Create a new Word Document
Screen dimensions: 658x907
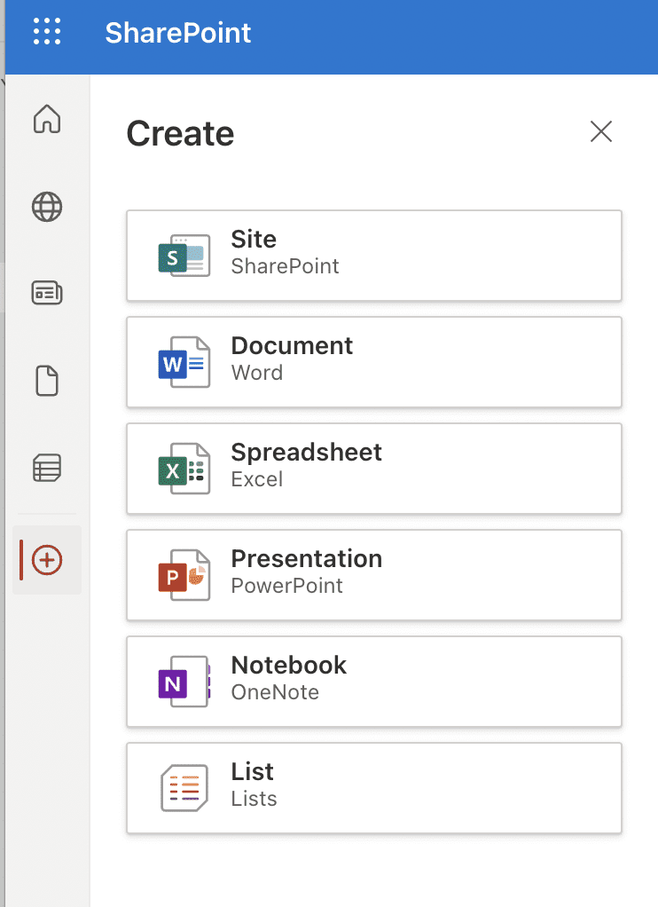pyautogui.click(x=374, y=361)
